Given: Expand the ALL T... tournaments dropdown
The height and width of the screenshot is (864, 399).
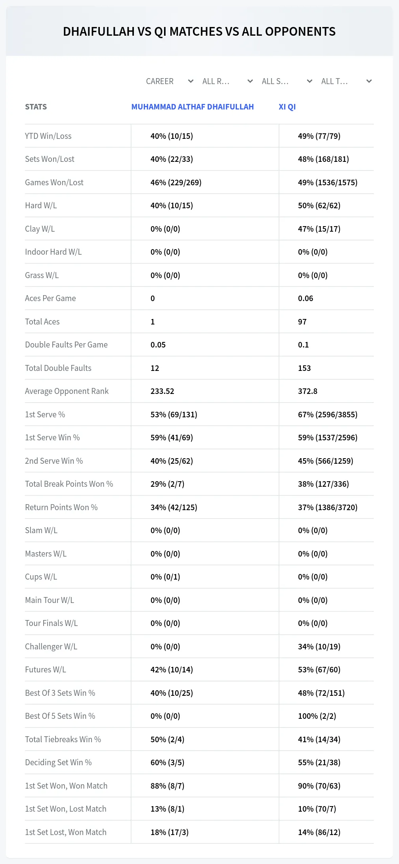Looking at the screenshot, I should pyautogui.click(x=346, y=81).
